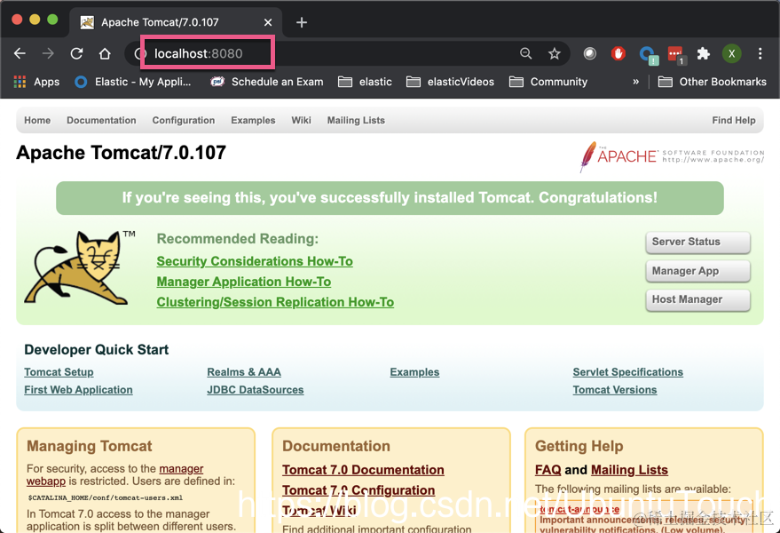The image size is (780, 533).
Task: Close the Apache Tomcat/7.0.107 tab
Action: pos(268,22)
